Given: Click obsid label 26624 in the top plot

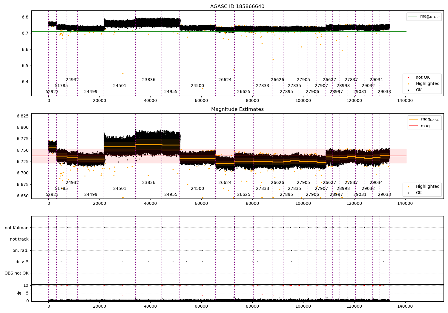Looking at the screenshot, I should [225, 80].
